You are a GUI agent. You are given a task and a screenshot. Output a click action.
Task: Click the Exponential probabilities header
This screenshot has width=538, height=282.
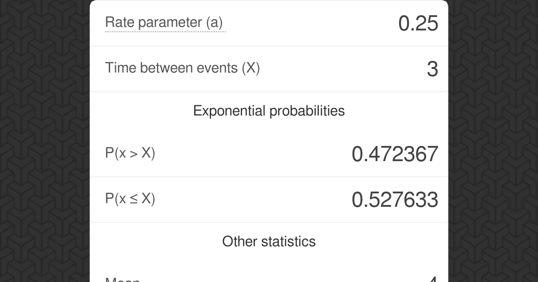(269, 111)
